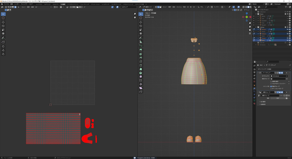The height and width of the screenshot is (159, 292).
Task: Hide the Skirt object with eye icon
Action: click(287, 40)
